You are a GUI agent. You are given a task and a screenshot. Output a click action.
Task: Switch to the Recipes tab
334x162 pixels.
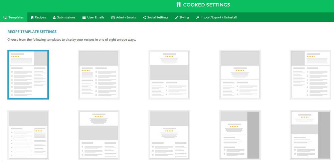(x=40, y=17)
